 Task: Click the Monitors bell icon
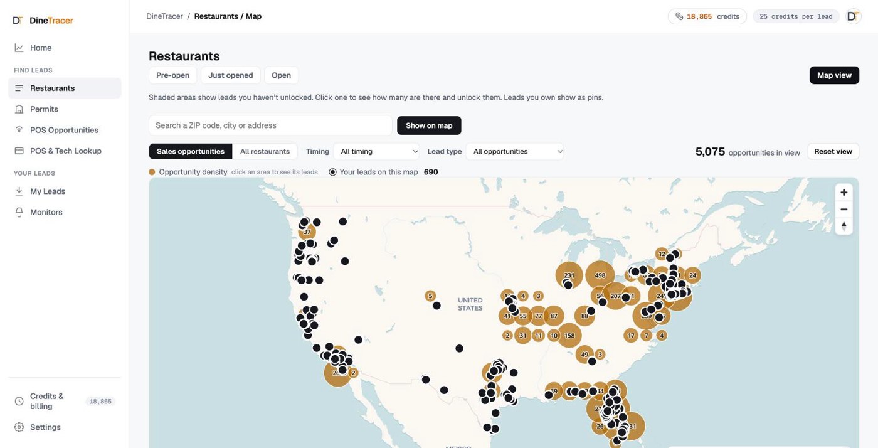click(x=19, y=212)
